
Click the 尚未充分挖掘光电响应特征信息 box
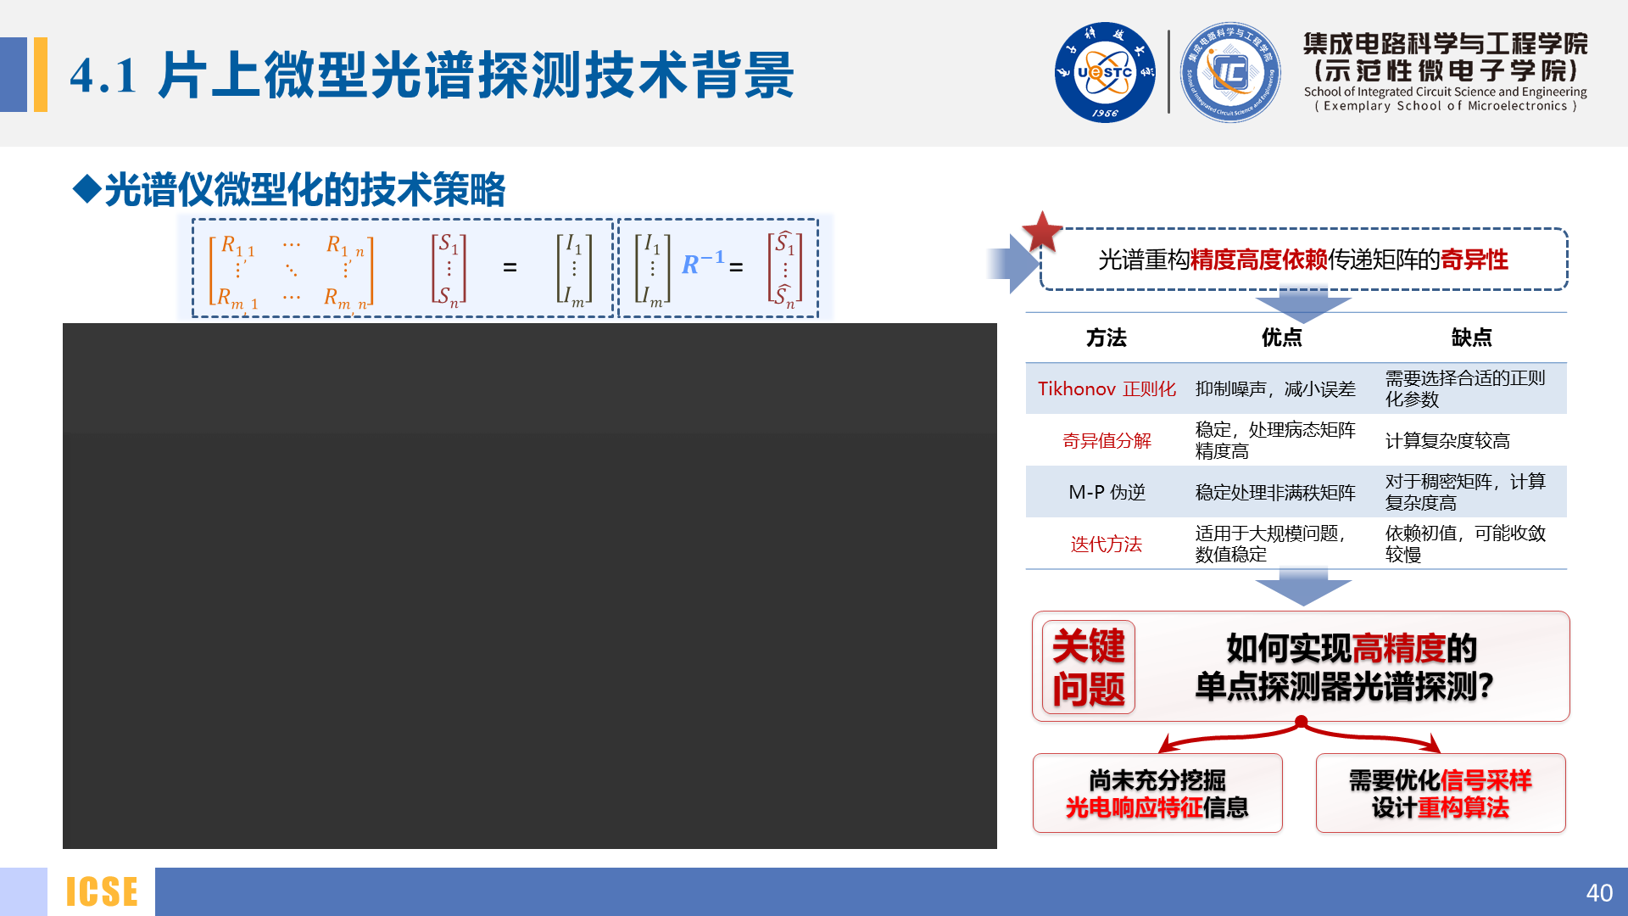click(1157, 793)
